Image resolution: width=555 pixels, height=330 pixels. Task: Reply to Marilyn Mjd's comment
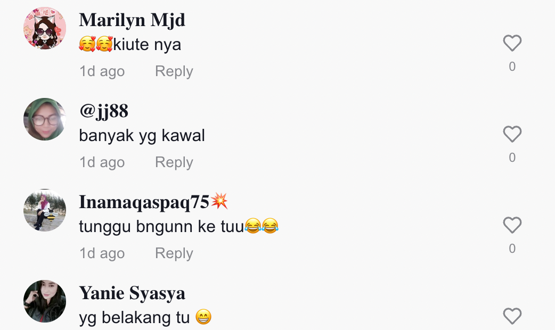(x=174, y=71)
